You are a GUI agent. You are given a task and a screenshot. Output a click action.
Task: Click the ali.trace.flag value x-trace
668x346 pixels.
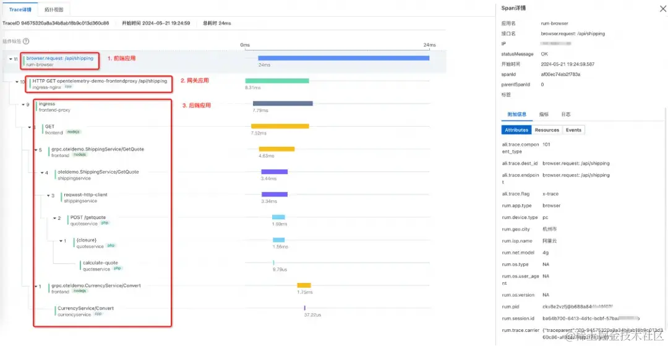point(550,193)
